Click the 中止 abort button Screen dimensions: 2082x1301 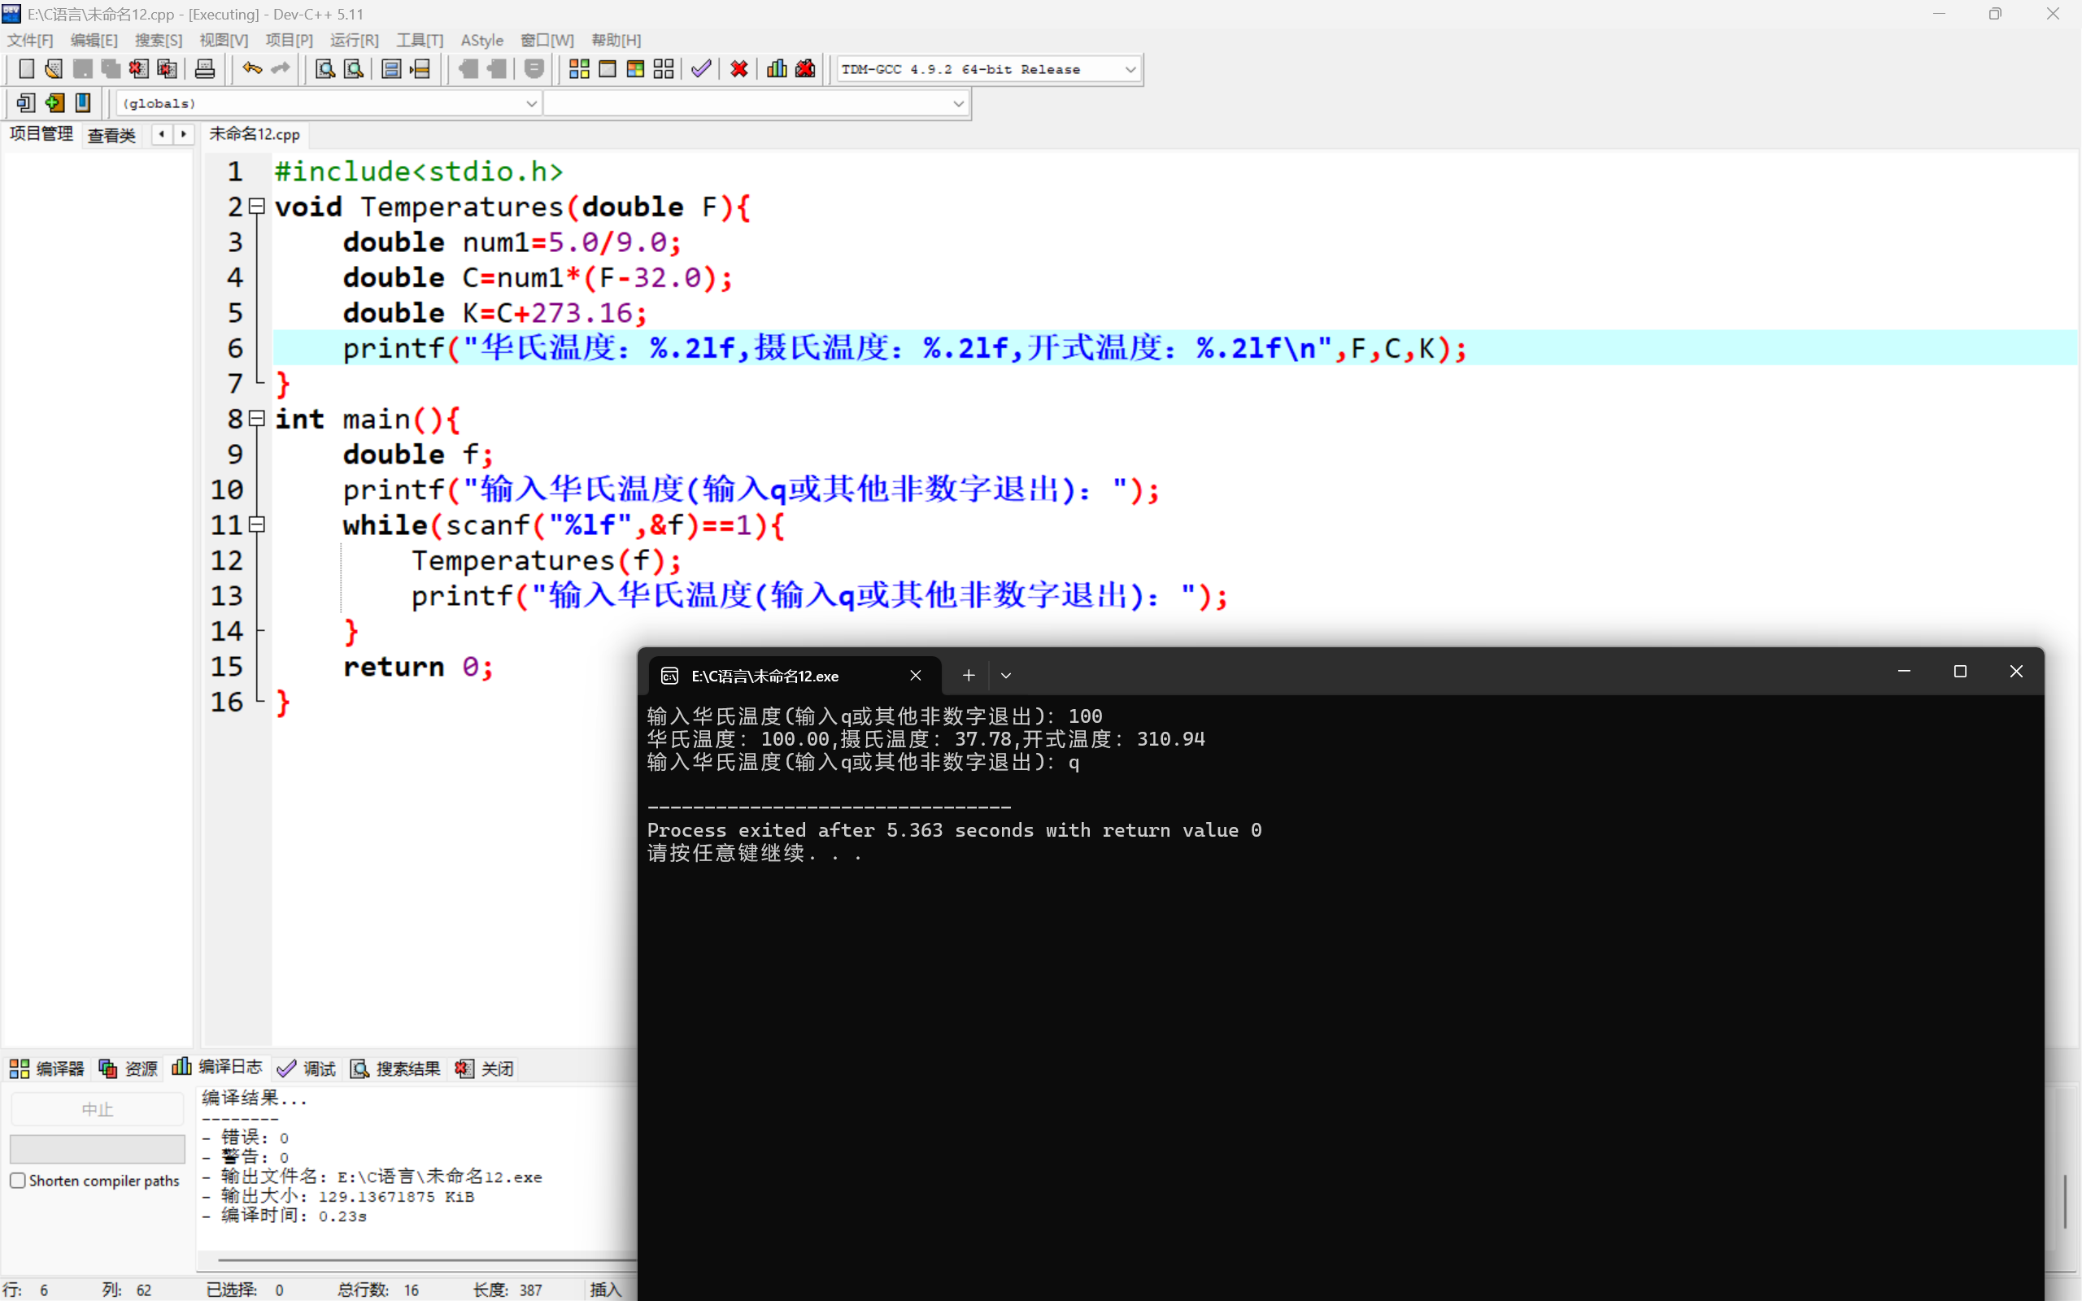[98, 1109]
